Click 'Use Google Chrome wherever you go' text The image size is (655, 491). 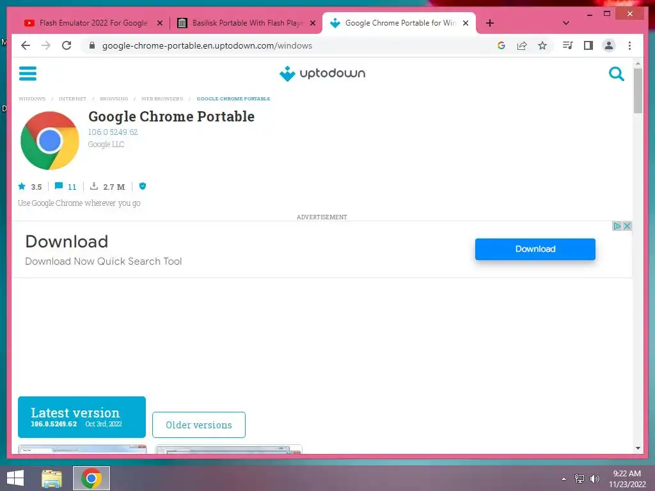click(79, 203)
